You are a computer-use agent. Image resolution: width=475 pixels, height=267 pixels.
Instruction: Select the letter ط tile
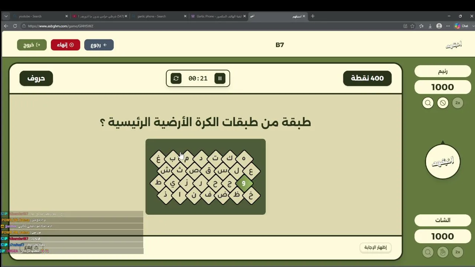[x=158, y=183]
